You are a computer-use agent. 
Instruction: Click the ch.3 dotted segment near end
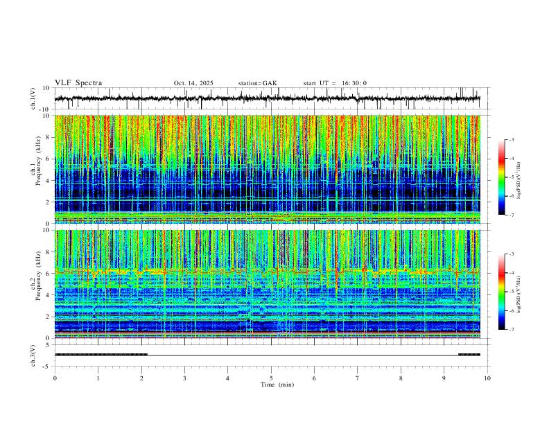469,355
